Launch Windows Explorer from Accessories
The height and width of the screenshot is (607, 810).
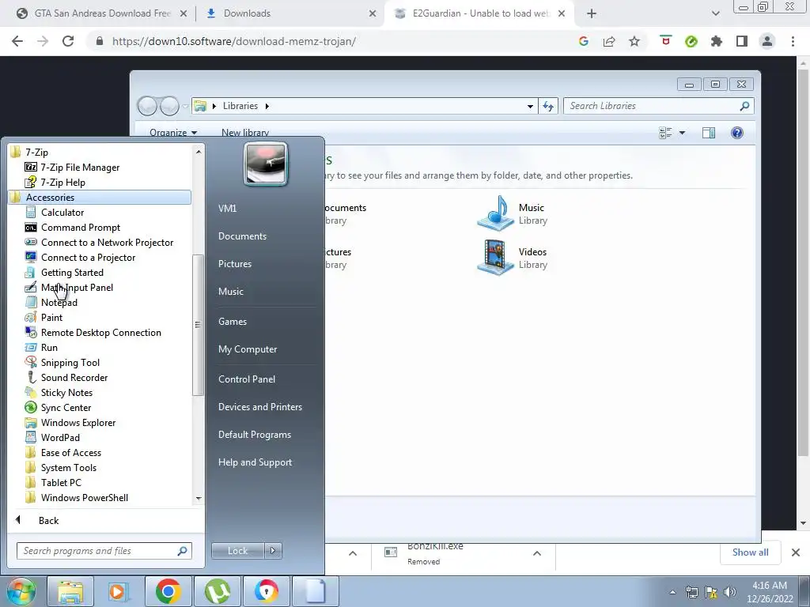[70, 422]
